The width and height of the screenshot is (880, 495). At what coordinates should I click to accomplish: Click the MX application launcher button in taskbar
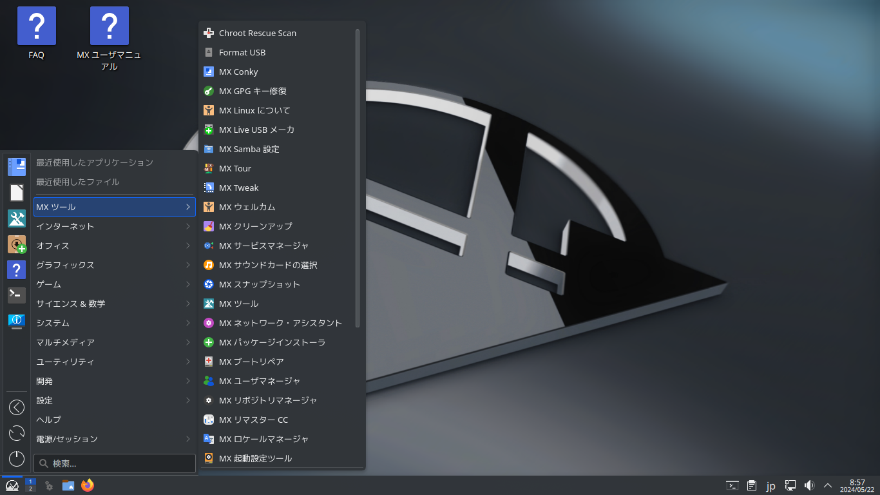[12, 485]
